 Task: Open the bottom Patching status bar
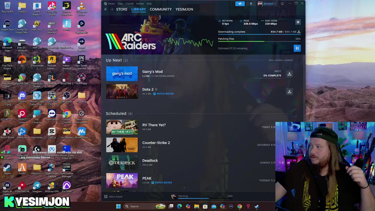tap(202, 196)
